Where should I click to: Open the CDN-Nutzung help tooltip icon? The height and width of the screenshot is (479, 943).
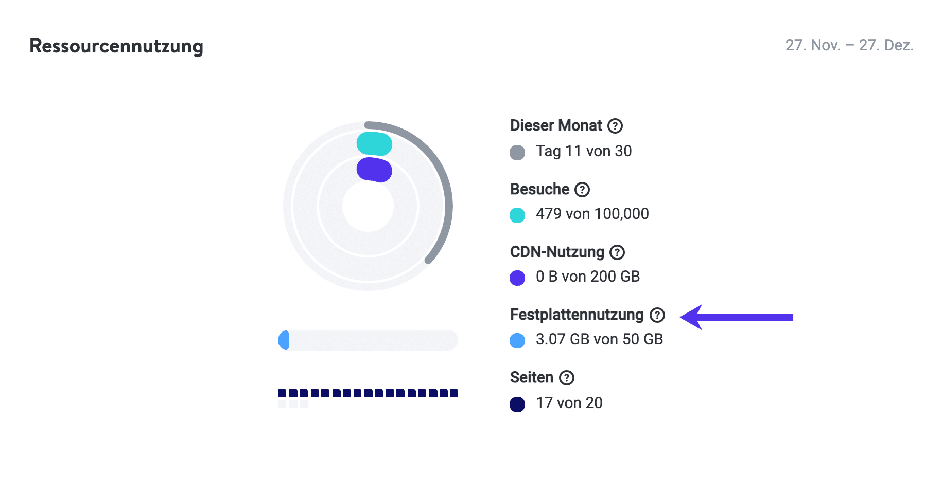click(x=617, y=252)
